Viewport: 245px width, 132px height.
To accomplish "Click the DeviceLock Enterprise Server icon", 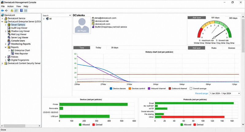I will [x=6, y=21].
